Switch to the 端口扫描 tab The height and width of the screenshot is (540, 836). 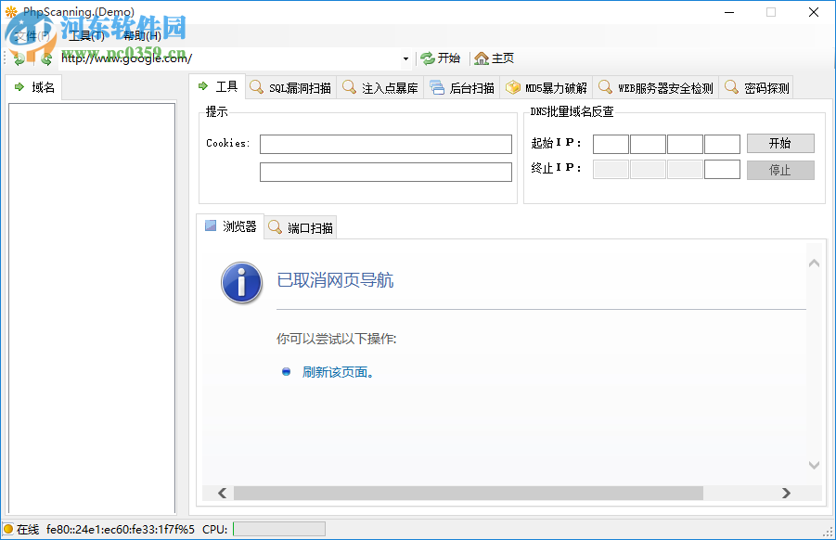(x=300, y=226)
